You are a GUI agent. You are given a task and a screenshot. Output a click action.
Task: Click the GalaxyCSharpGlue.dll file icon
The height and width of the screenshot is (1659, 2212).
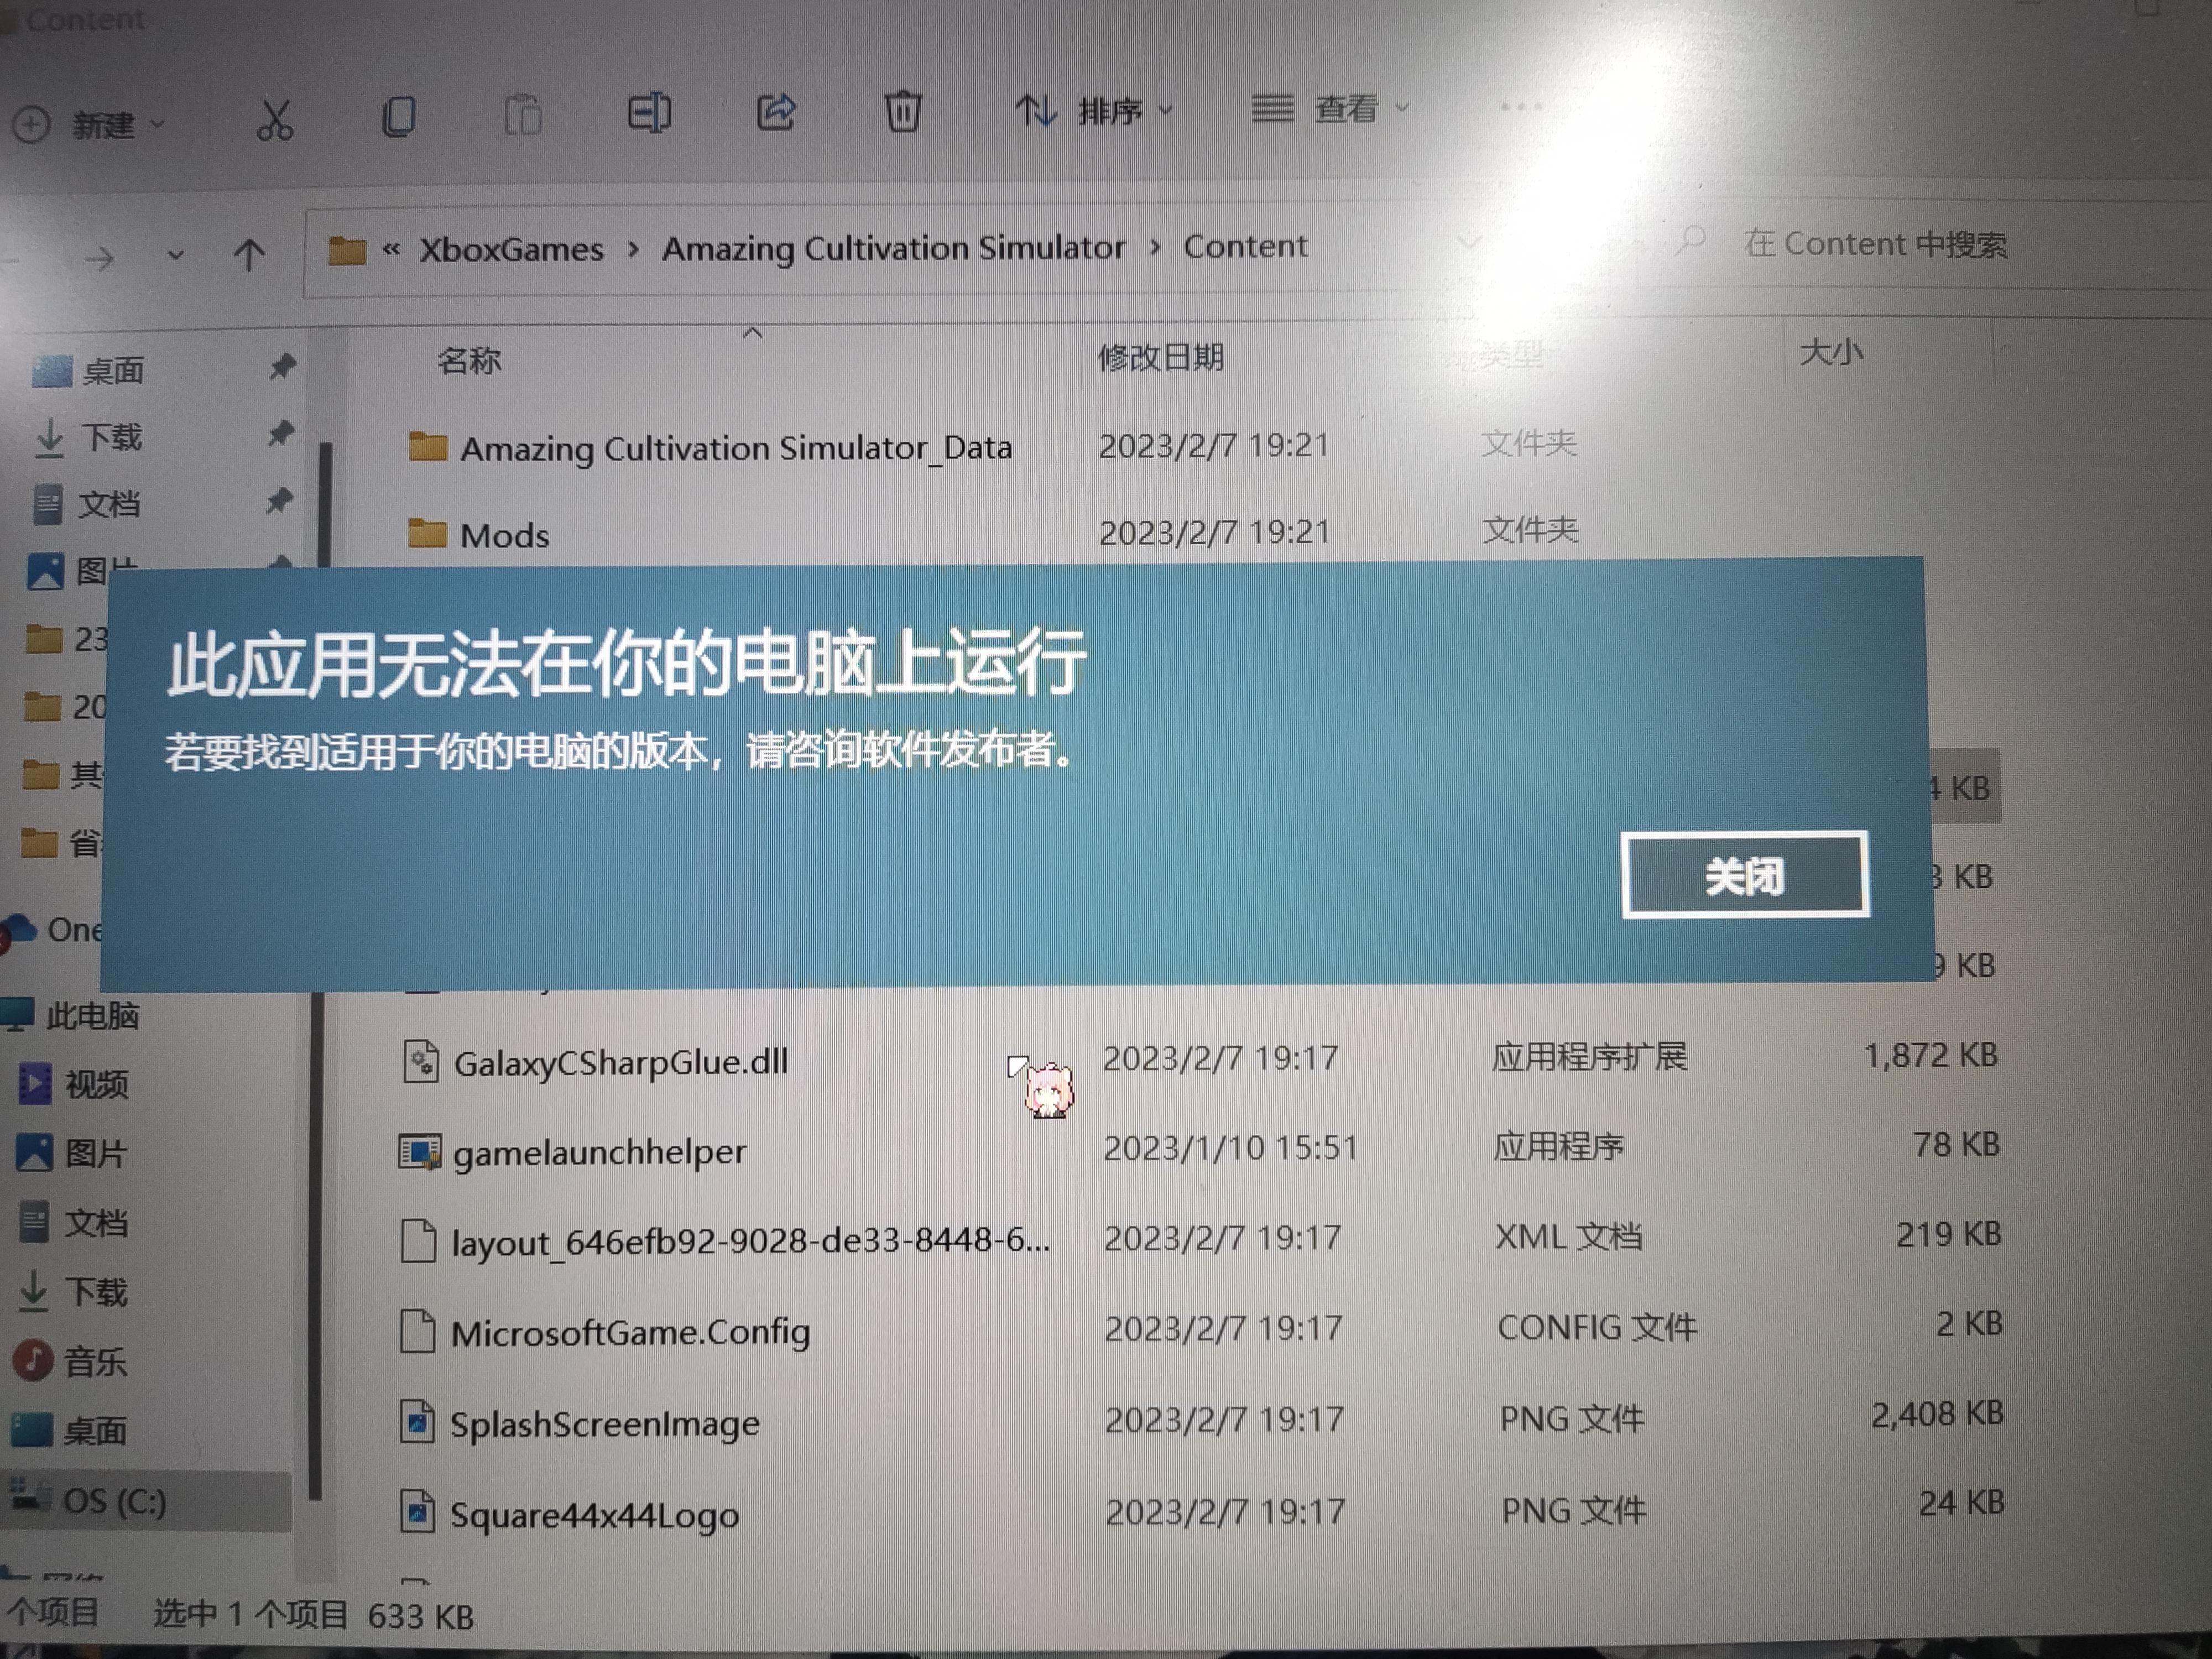point(420,1061)
